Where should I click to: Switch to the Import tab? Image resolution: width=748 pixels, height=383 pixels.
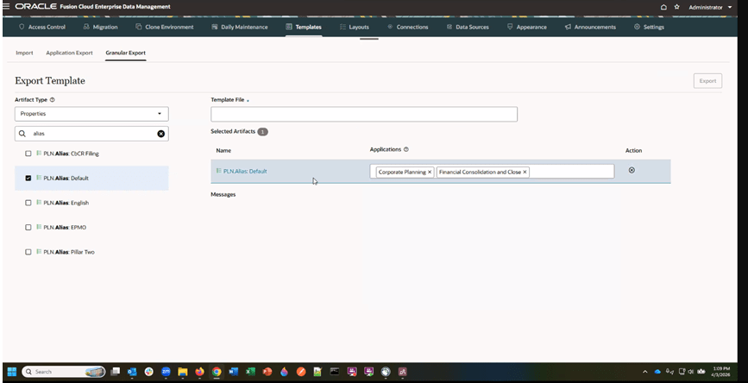coord(24,53)
